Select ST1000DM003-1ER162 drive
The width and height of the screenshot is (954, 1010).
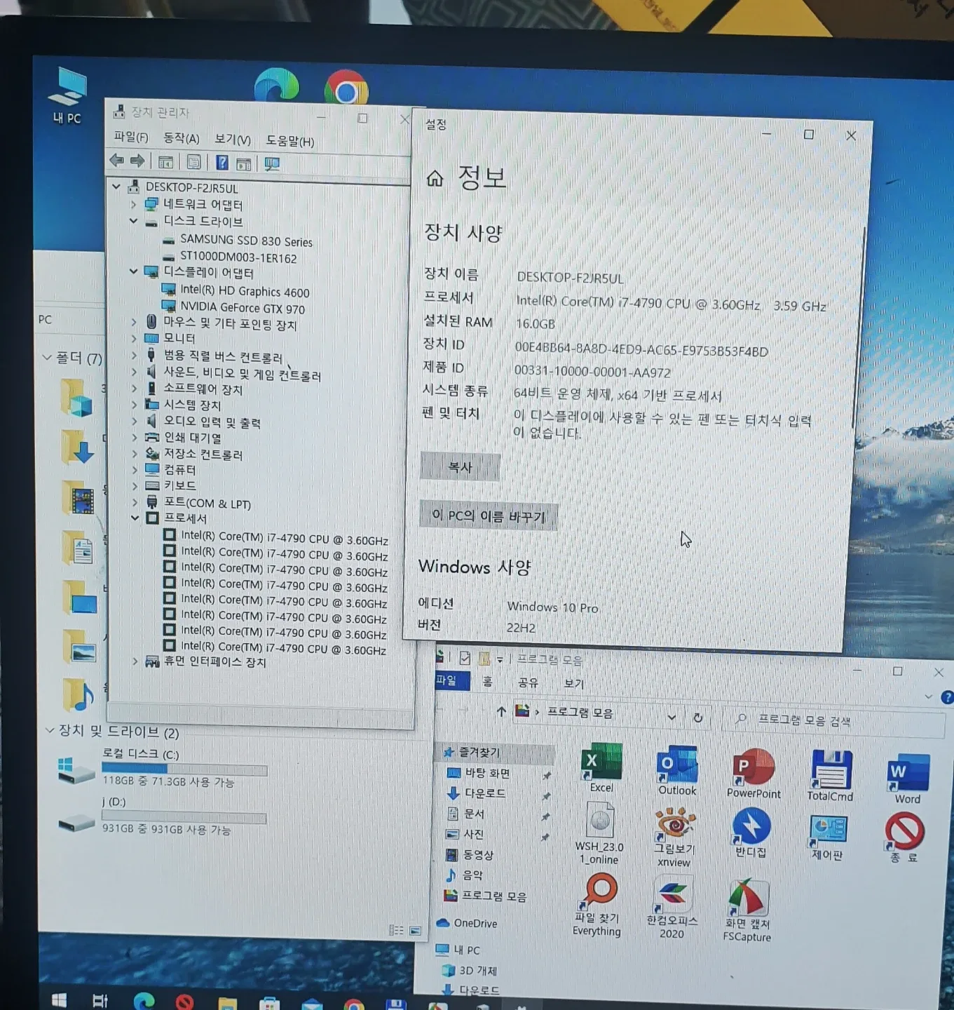[238, 257]
